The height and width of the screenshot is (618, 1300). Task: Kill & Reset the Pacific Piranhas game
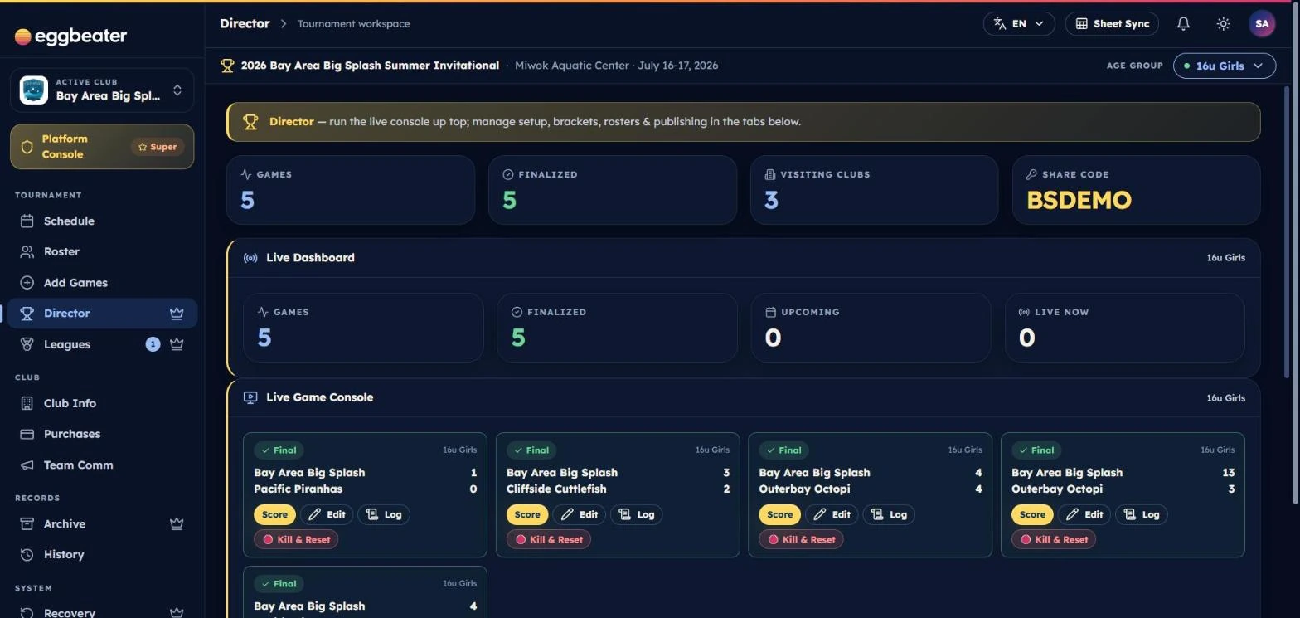(x=296, y=539)
